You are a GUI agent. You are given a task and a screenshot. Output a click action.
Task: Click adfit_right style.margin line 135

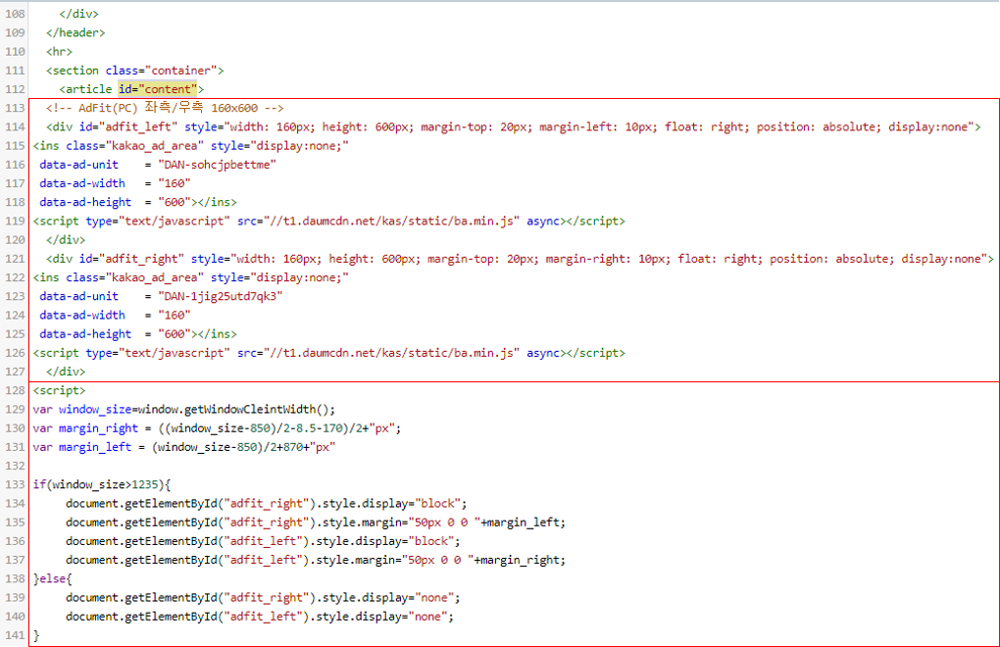pos(316,523)
